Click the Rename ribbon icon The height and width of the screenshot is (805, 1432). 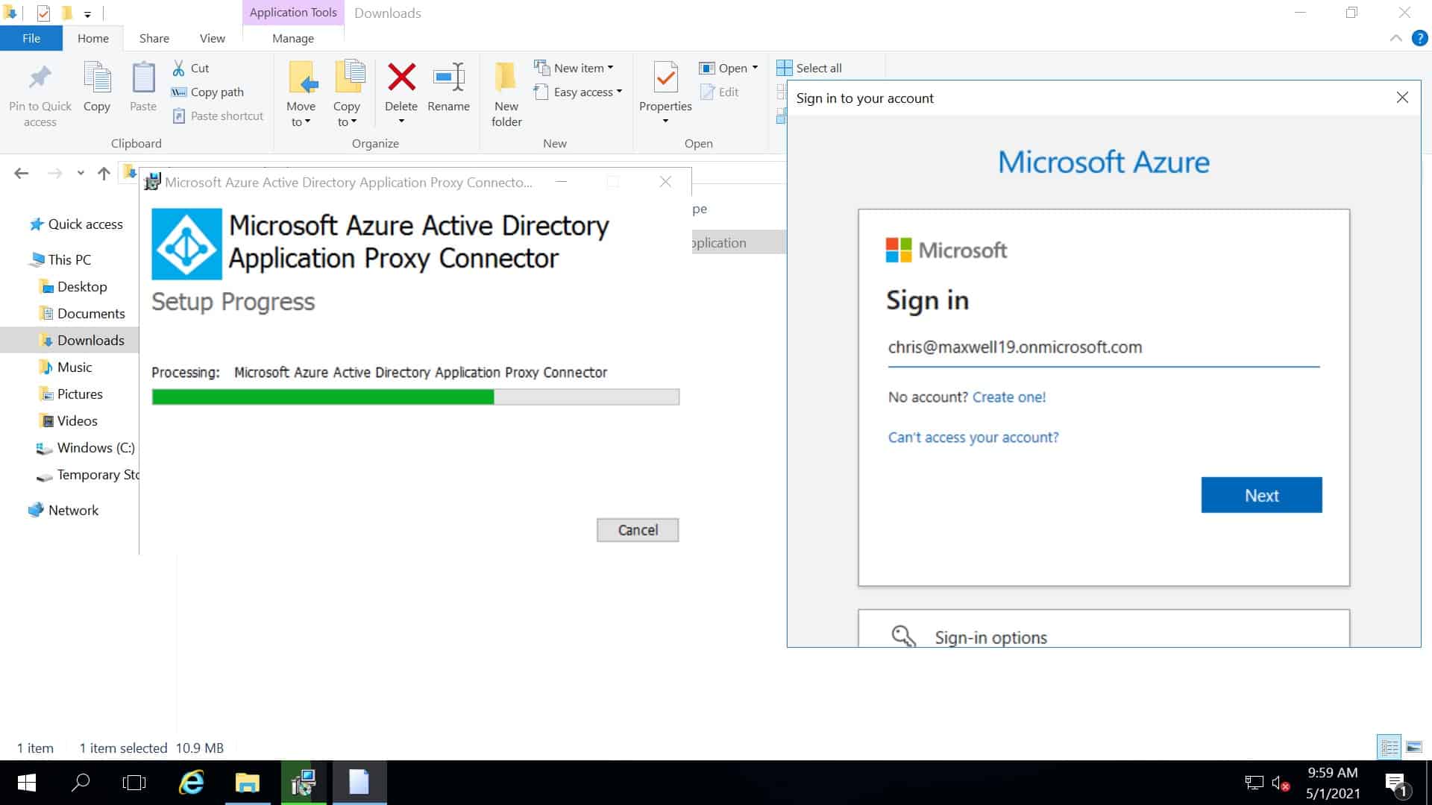pos(449,77)
